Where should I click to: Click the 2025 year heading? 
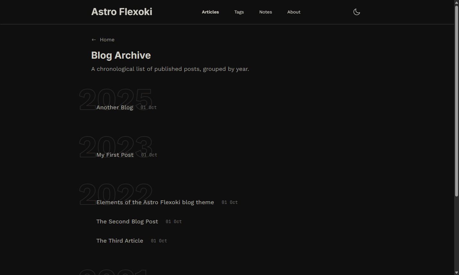coord(116,99)
